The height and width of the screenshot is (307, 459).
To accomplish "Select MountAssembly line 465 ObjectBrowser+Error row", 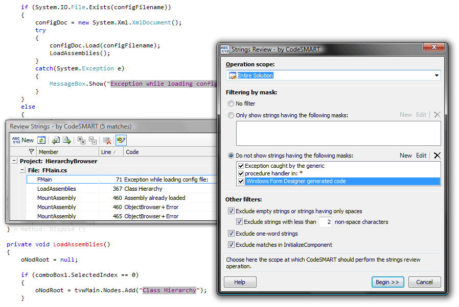I will tap(122, 216).
